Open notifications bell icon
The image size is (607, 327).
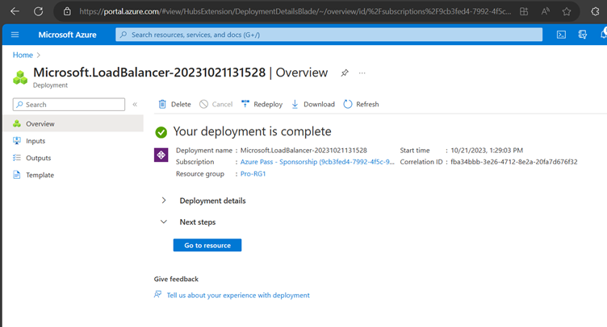604,34
